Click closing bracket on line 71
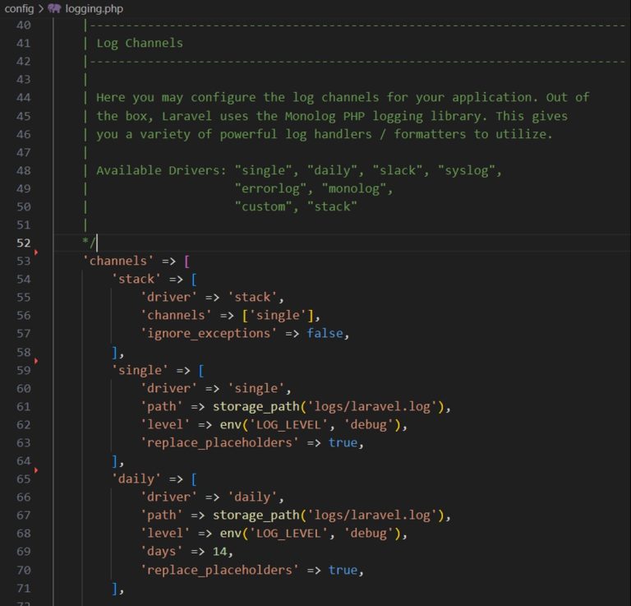 (115, 588)
